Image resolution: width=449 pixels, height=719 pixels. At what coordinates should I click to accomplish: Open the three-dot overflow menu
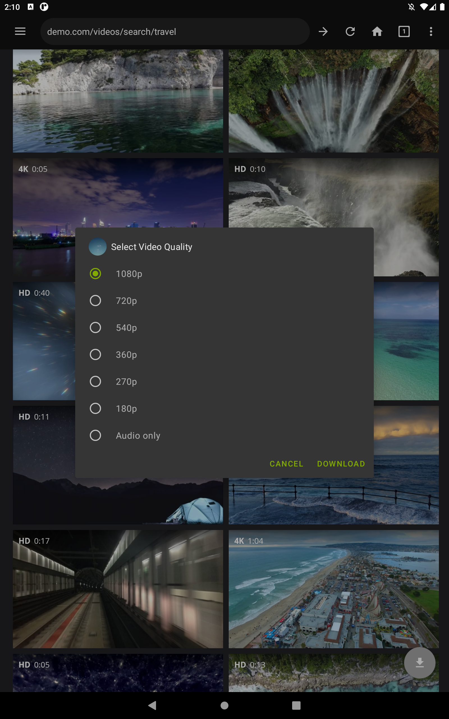[431, 31]
